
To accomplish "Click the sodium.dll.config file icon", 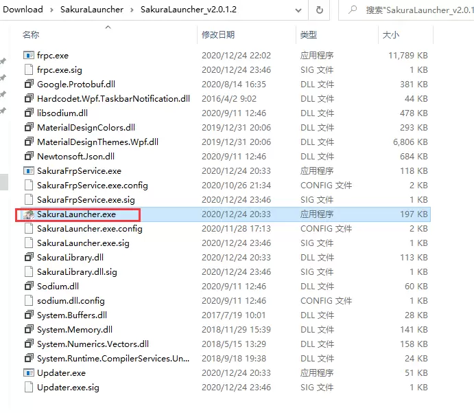I will coord(29,301).
